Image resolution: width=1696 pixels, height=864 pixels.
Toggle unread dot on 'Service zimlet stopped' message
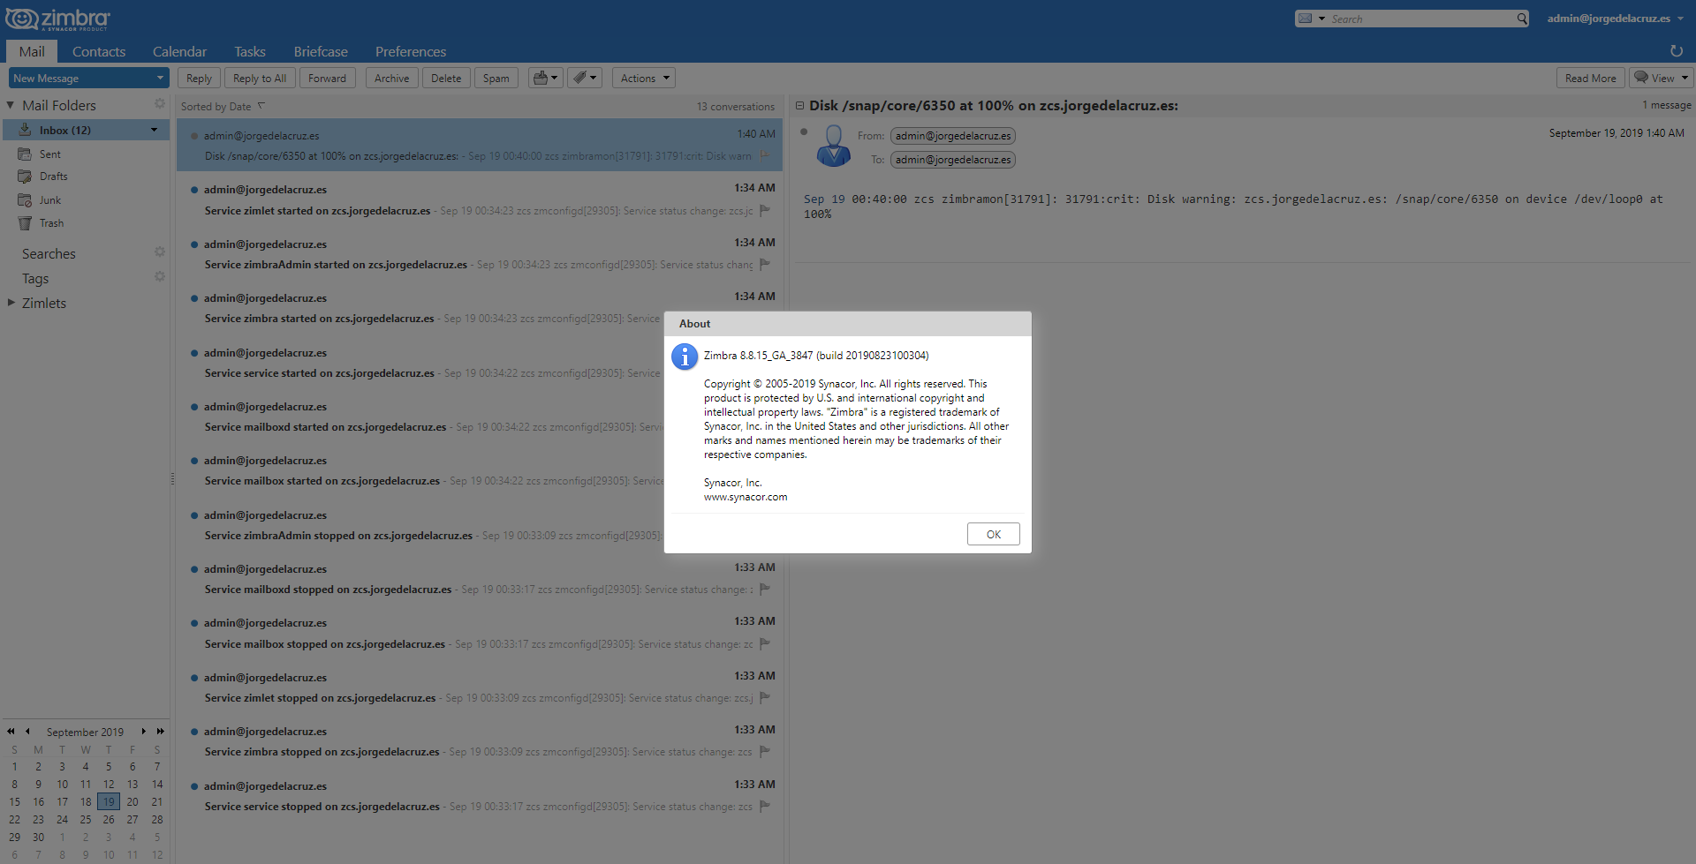(193, 678)
